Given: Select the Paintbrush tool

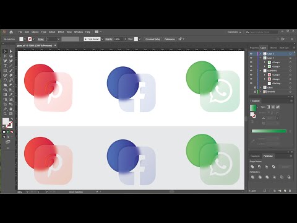Looking at the screenshot, I should click(x=11, y=71).
